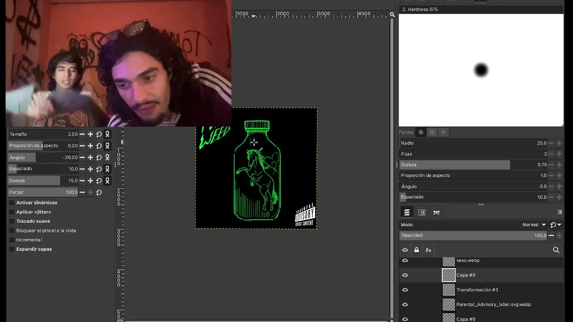Click the eye visibility column header
Image resolution: width=573 pixels, height=322 pixels.
coord(405,250)
